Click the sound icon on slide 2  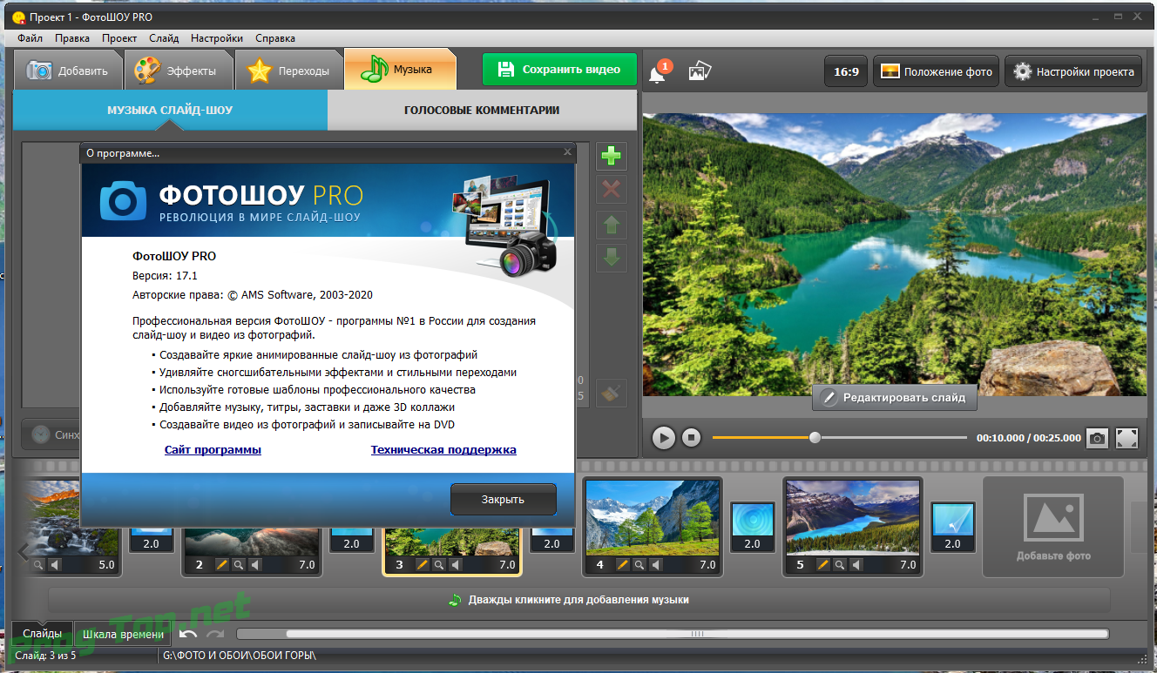point(254,565)
